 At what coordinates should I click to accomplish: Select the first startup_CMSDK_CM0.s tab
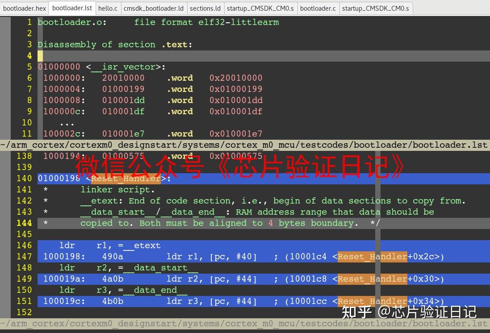pyautogui.click(x=260, y=8)
